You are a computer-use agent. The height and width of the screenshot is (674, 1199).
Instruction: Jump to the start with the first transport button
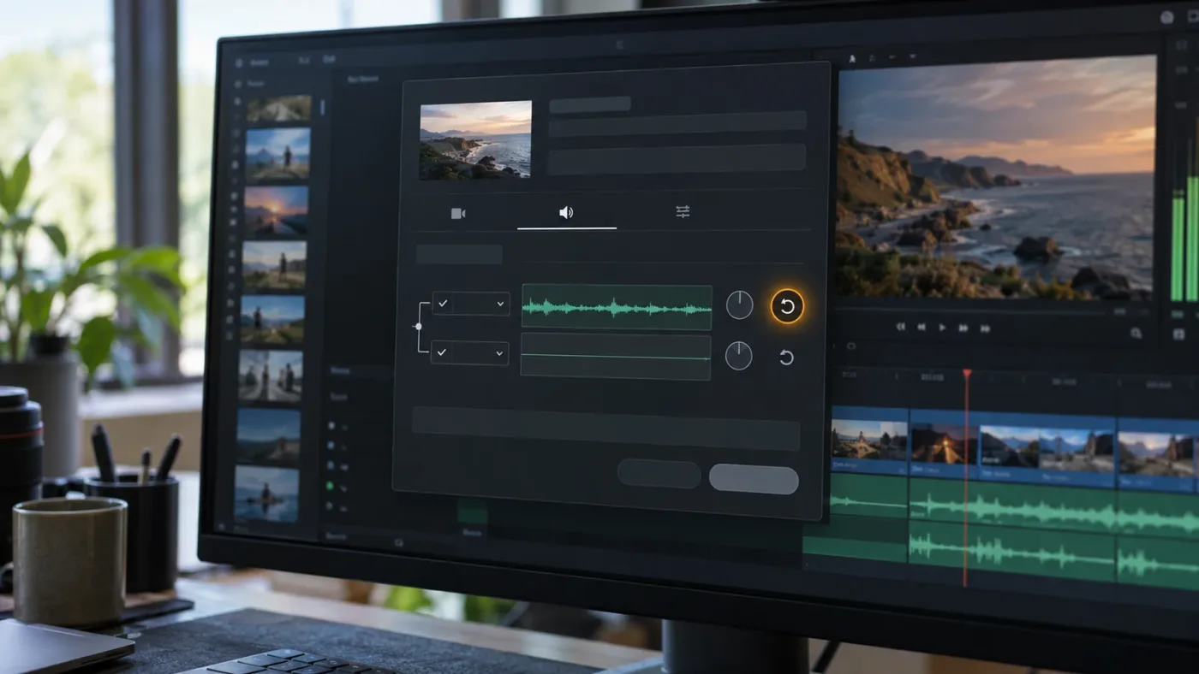(x=901, y=327)
